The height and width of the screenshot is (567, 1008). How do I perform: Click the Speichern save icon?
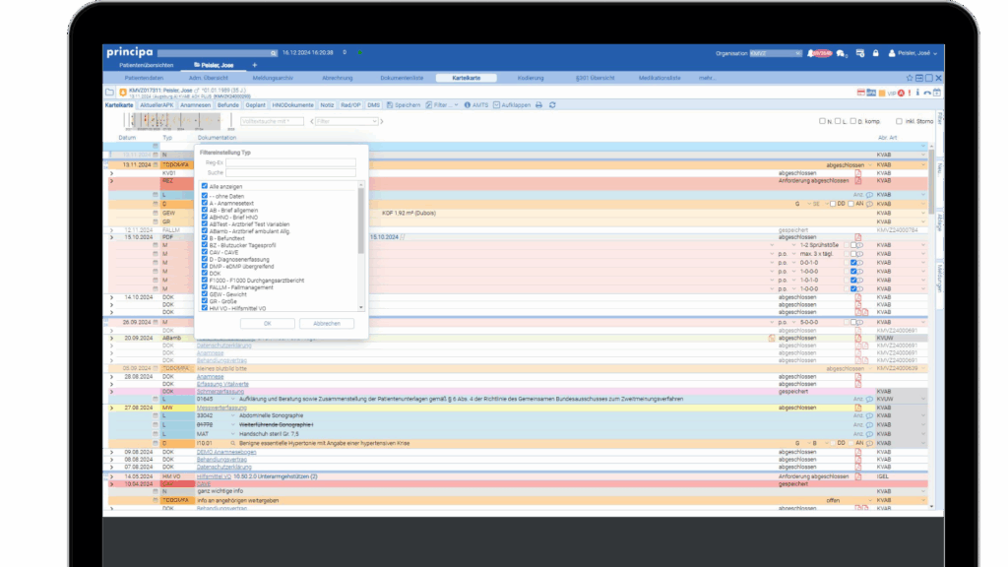390,104
